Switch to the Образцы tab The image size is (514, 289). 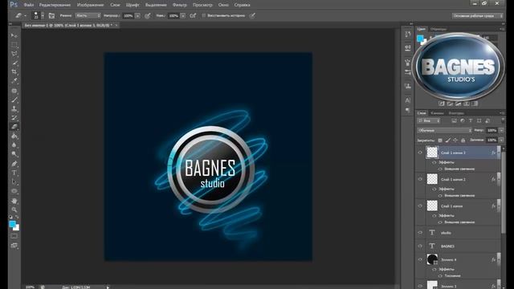click(439, 29)
